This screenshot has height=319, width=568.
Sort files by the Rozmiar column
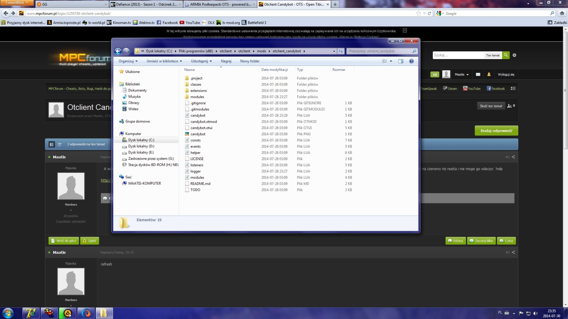coord(339,69)
